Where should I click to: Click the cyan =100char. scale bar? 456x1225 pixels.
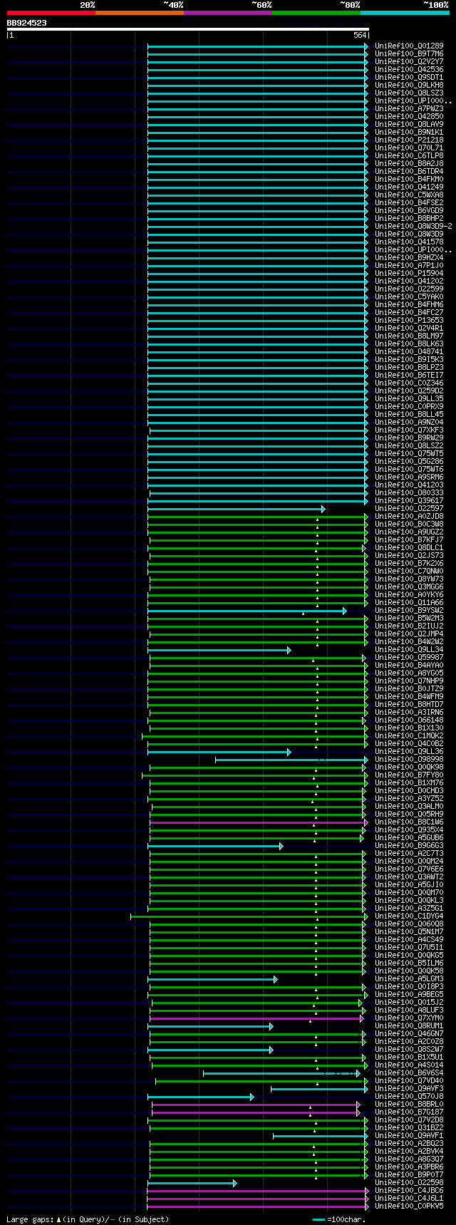click(x=319, y=1220)
